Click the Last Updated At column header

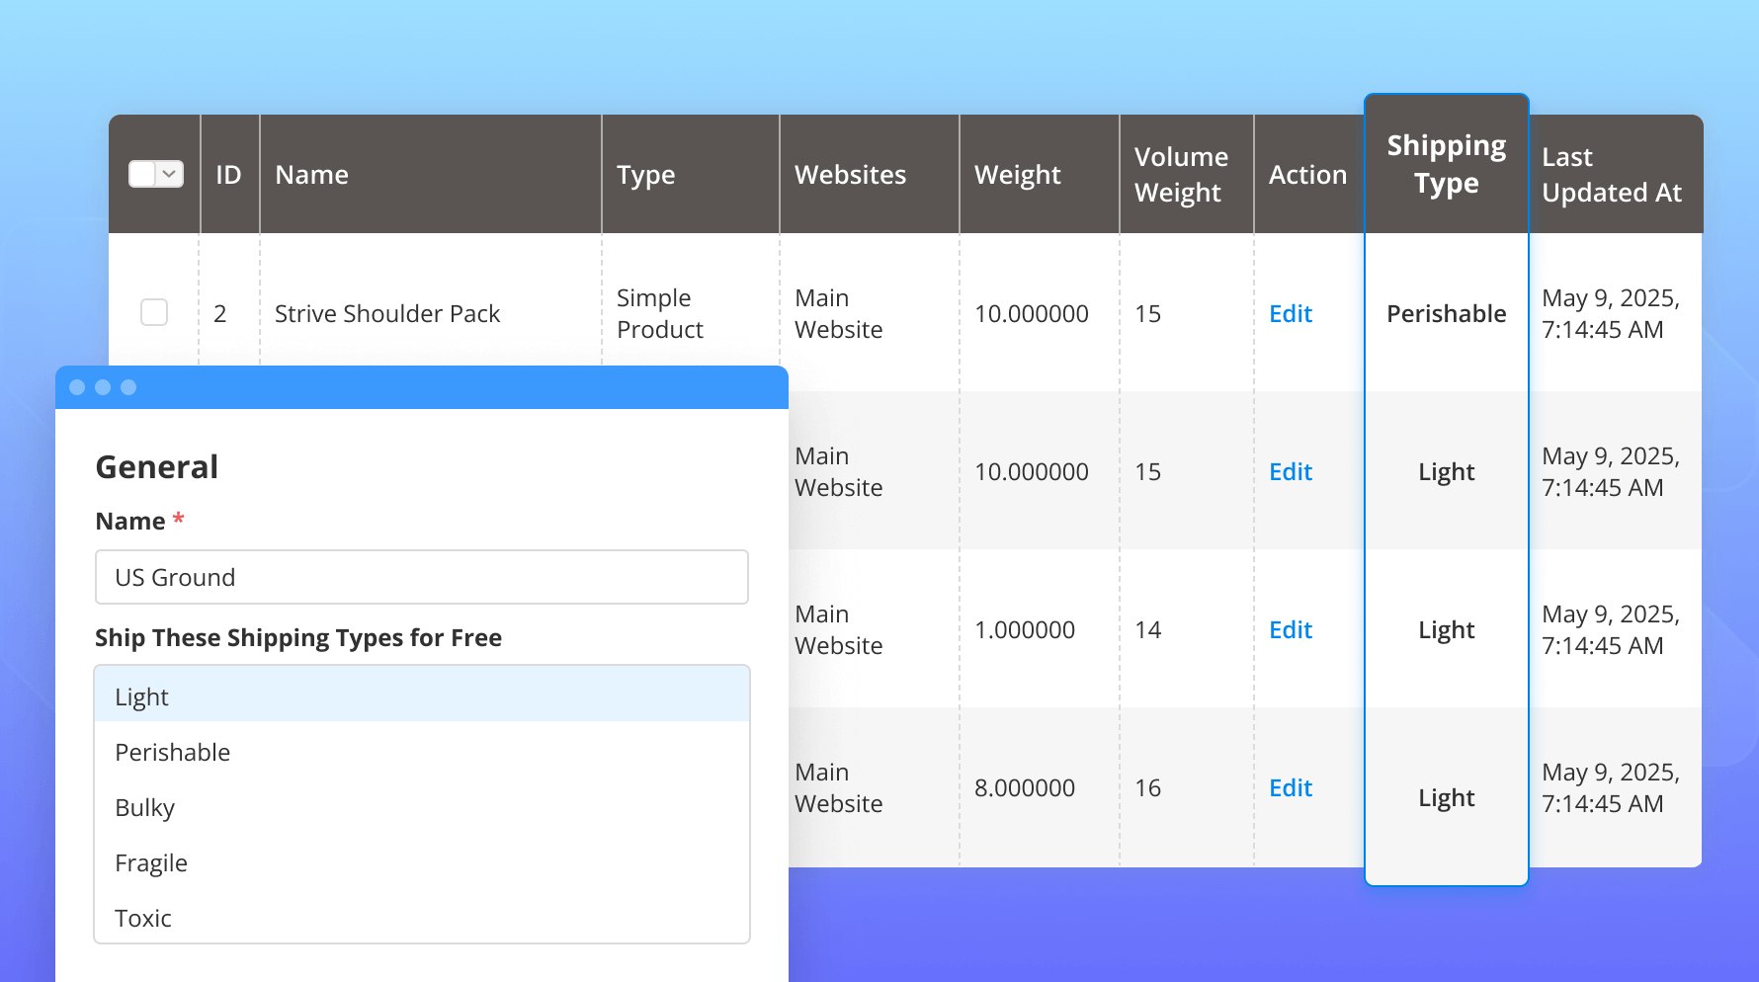click(1611, 175)
